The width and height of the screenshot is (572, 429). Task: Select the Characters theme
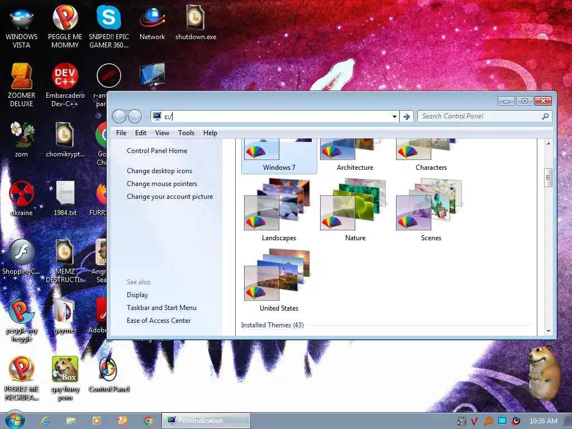[x=431, y=155]
